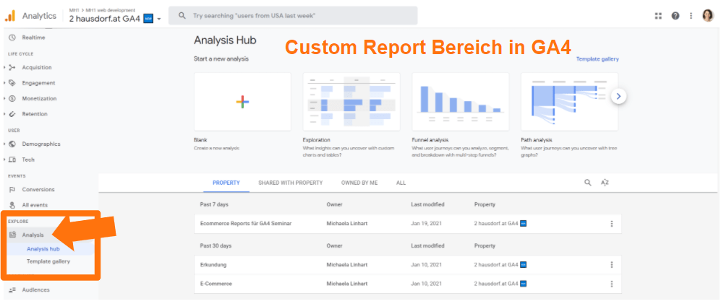Expand the Demographics section arrow

point(4,144)
